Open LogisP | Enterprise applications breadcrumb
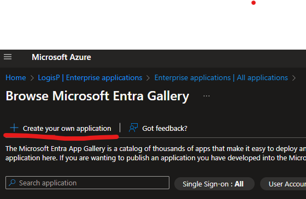 pos(90,77)
